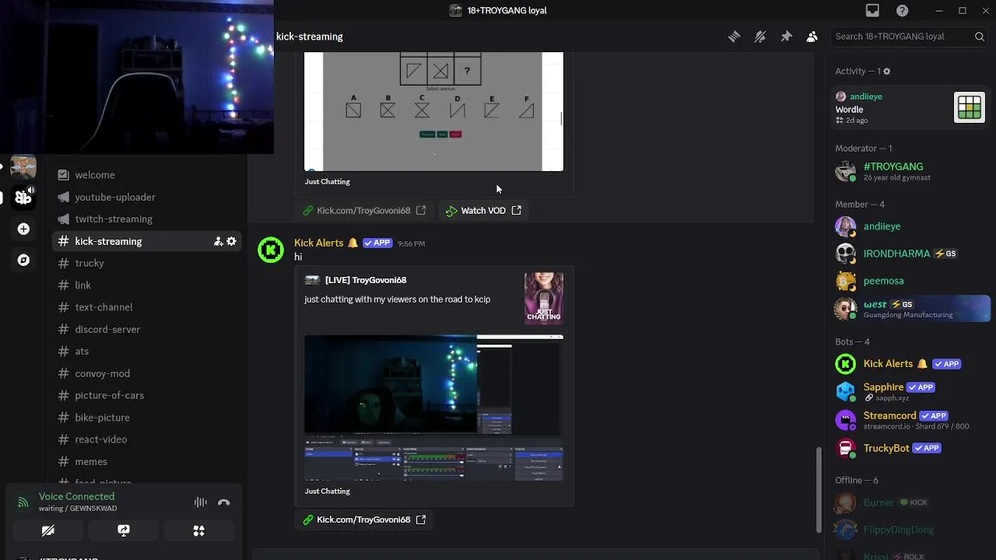Toggle the member list icon

pos(812,37)
